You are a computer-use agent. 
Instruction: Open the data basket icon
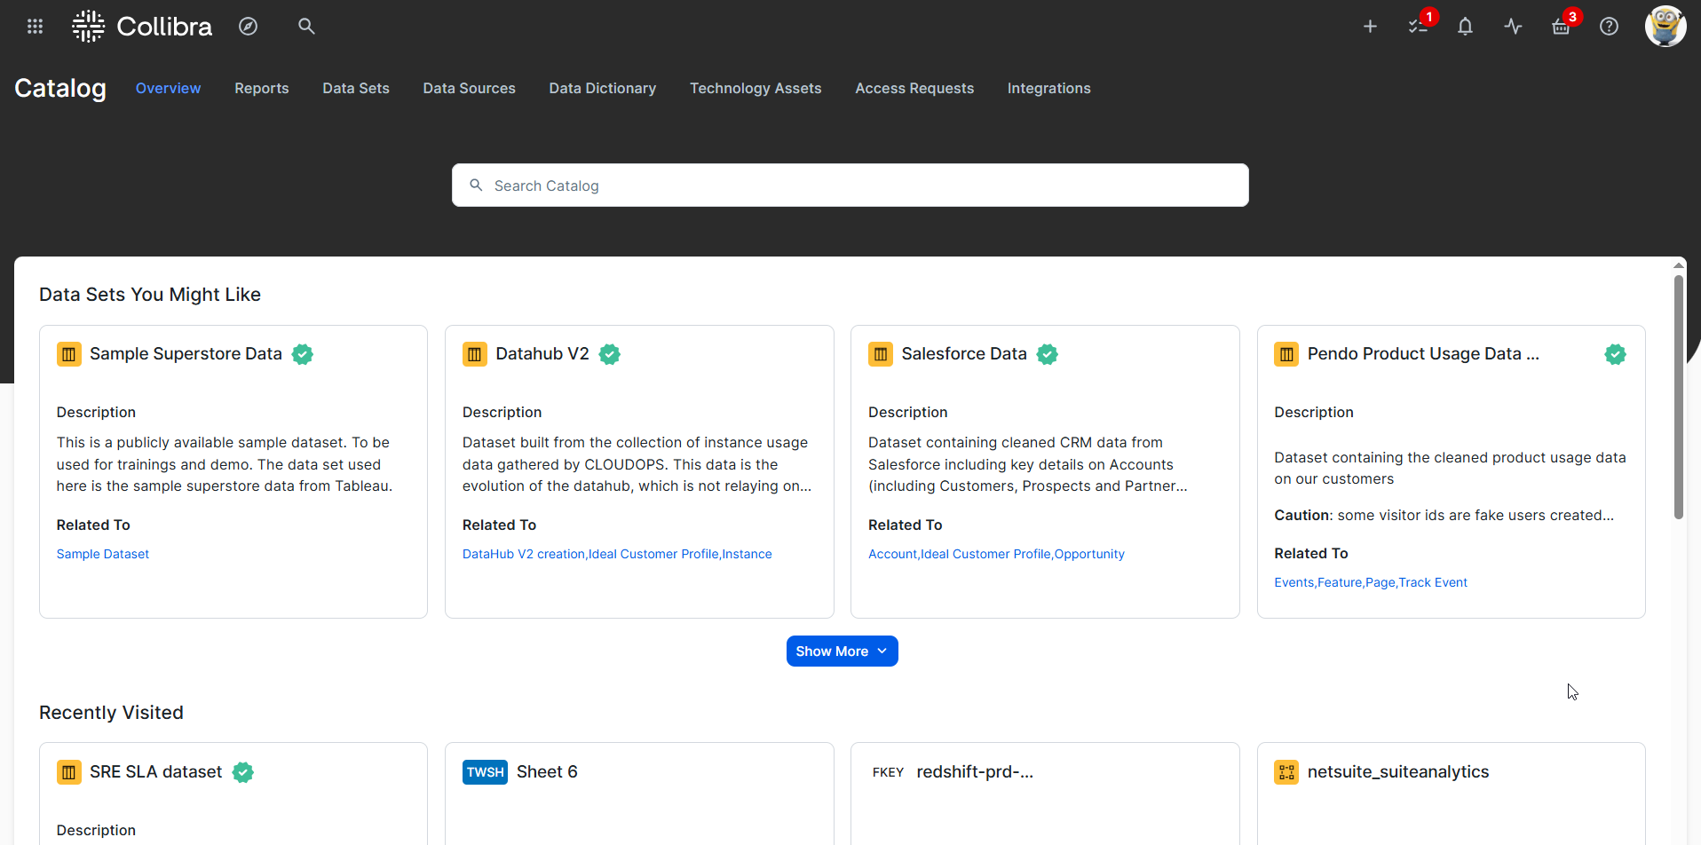point(1561,28)
